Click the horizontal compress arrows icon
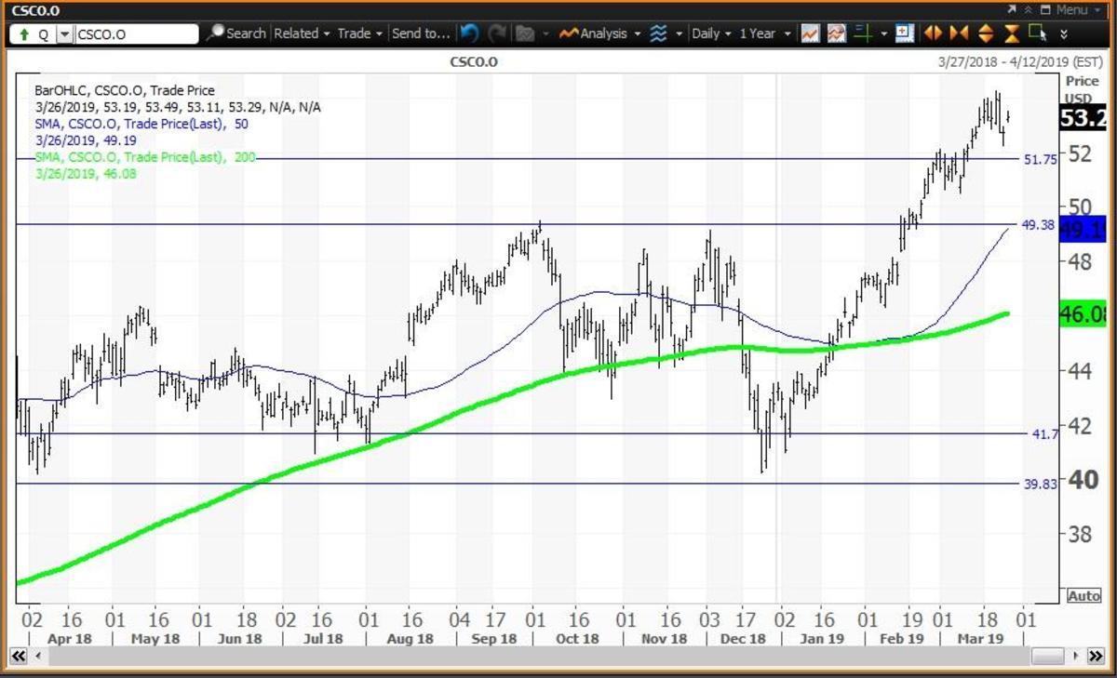Viewport: 1117px width, 678px height. (x=959, y=33)
